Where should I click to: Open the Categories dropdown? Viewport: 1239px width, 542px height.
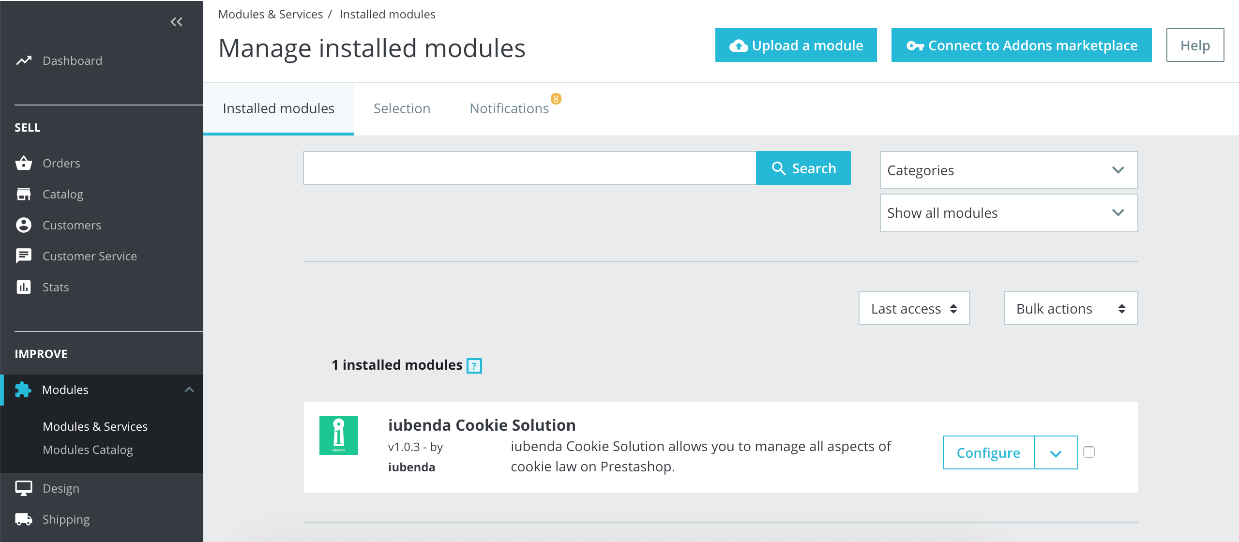point(1009,170)
